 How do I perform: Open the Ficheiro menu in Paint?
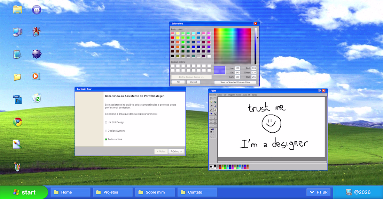coord(213,95)
